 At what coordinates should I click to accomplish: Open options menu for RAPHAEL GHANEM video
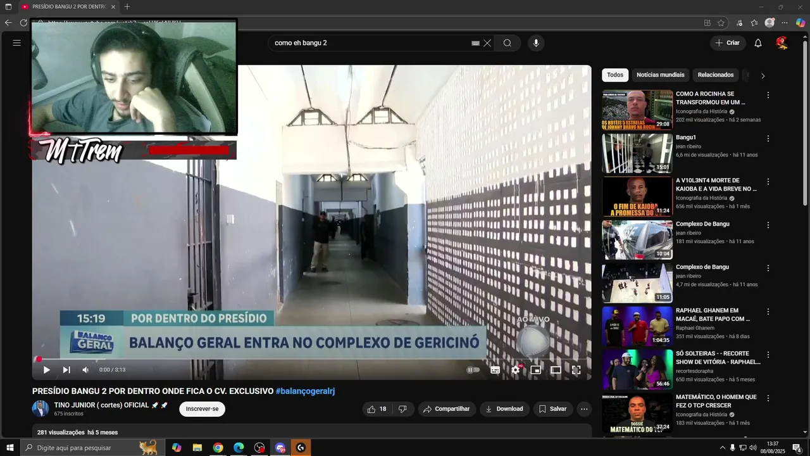(x=768, y=312)
